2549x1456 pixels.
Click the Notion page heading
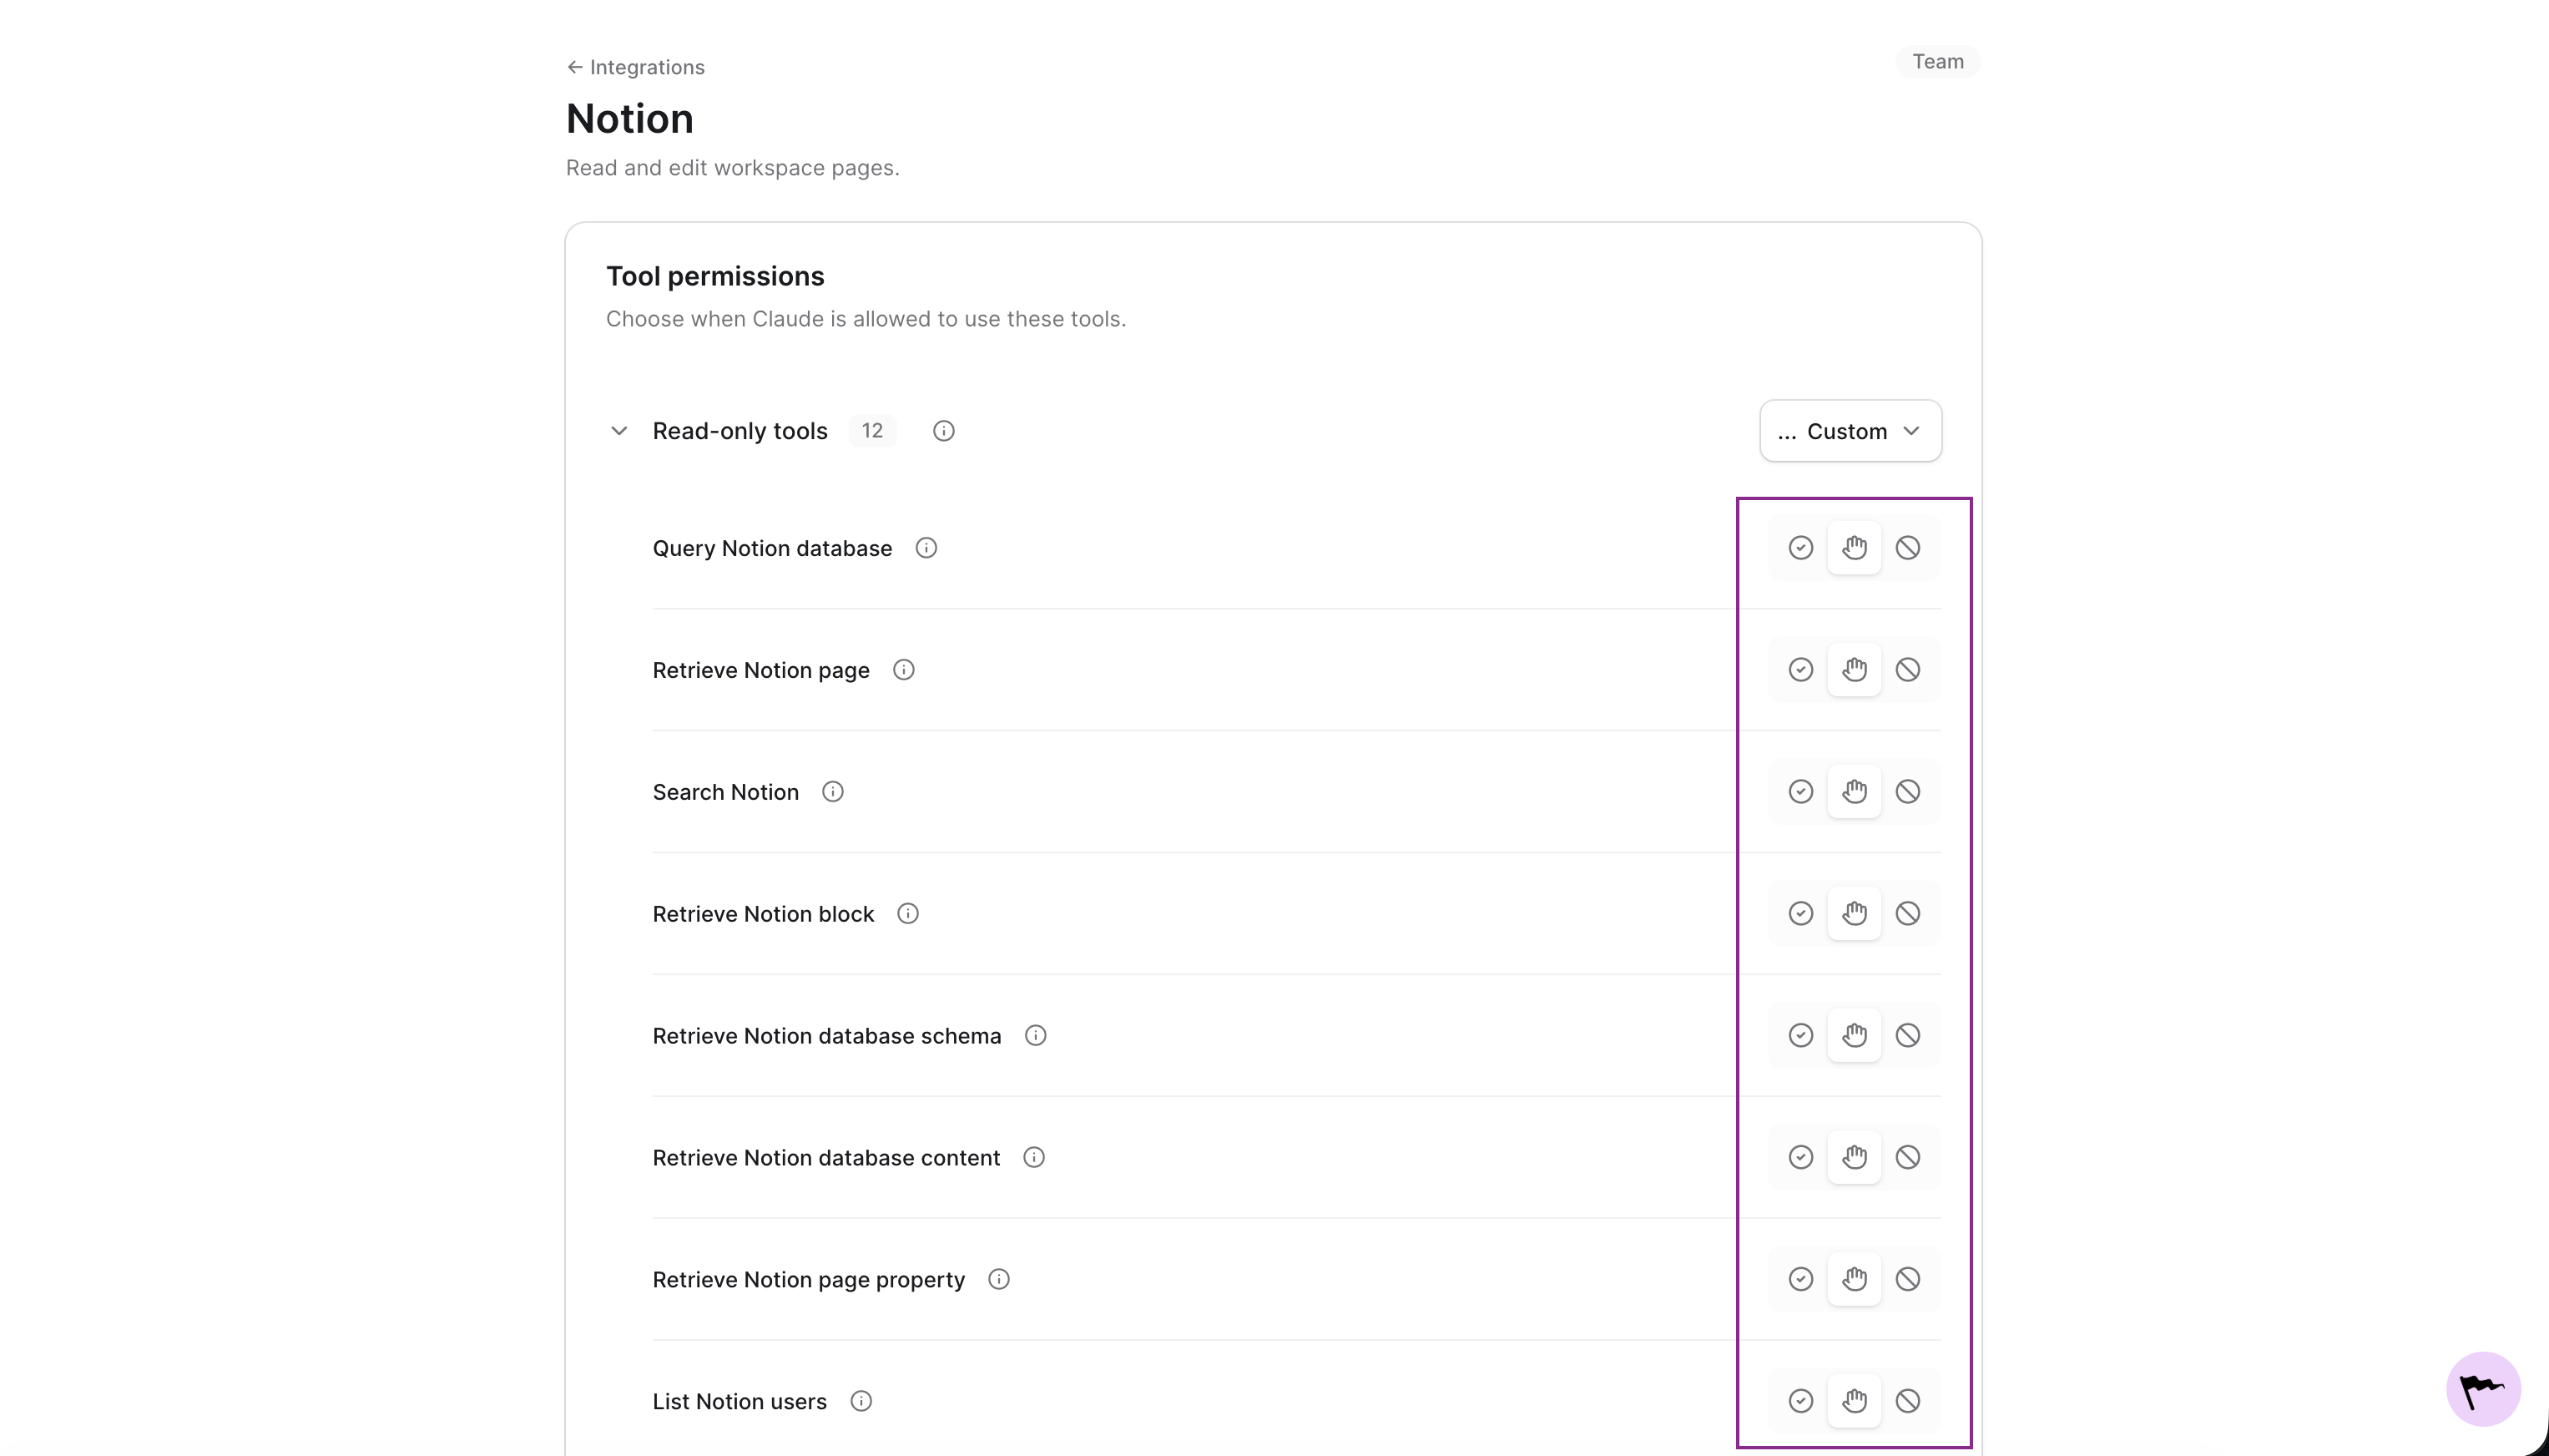point(630,119)
